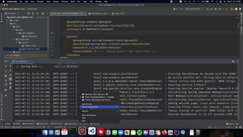Choose Show All Windows
The image size is (243, 137).
tap(99, 115)
